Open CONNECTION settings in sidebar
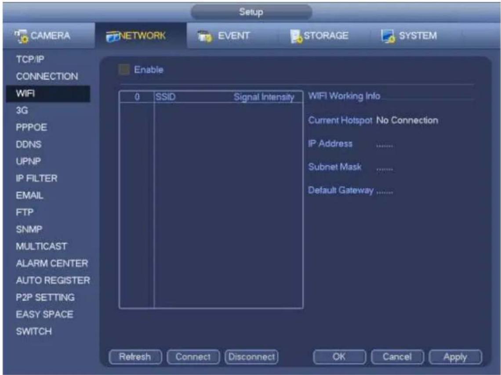The image size is (501, 375). [x=47, y=76]
